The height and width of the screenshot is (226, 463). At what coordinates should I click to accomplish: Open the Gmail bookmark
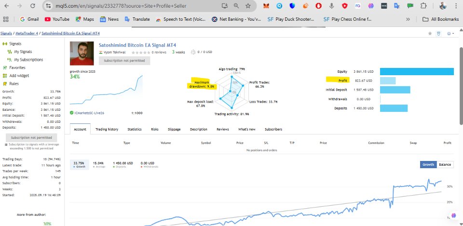[29, 19]
